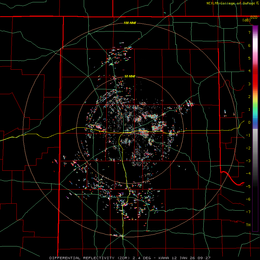The height and width of the screenshot is (260, 260).
Task: Click the -6 value on the color scale
Action: click(248, 199)
